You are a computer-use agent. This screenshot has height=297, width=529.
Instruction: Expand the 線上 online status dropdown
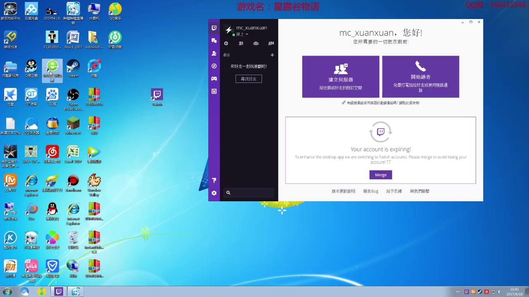point(241,34)
